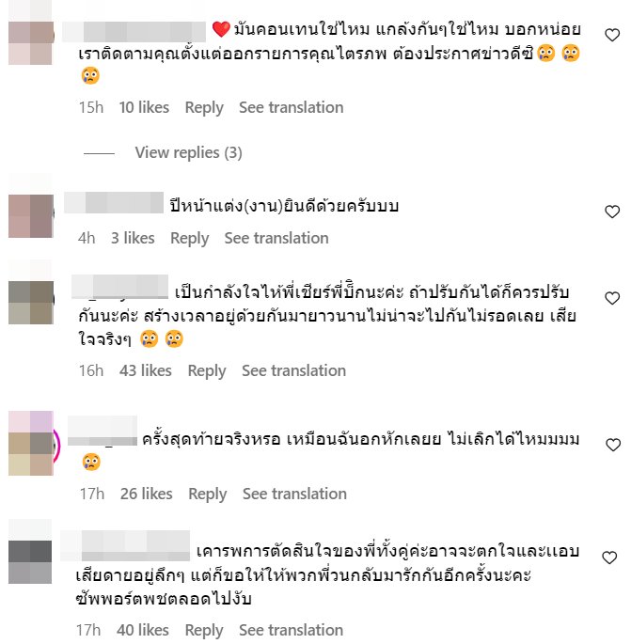The image size is (631, 644).
Task: Tap heart on comment with 43 likes
Action: (612, 298)
